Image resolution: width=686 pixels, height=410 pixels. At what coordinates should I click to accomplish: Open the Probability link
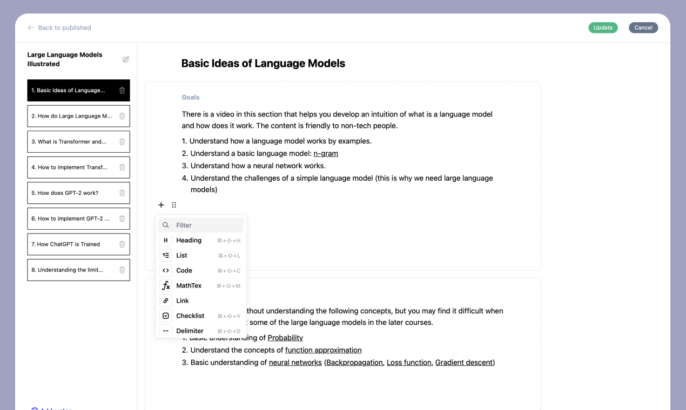(285, 338)
